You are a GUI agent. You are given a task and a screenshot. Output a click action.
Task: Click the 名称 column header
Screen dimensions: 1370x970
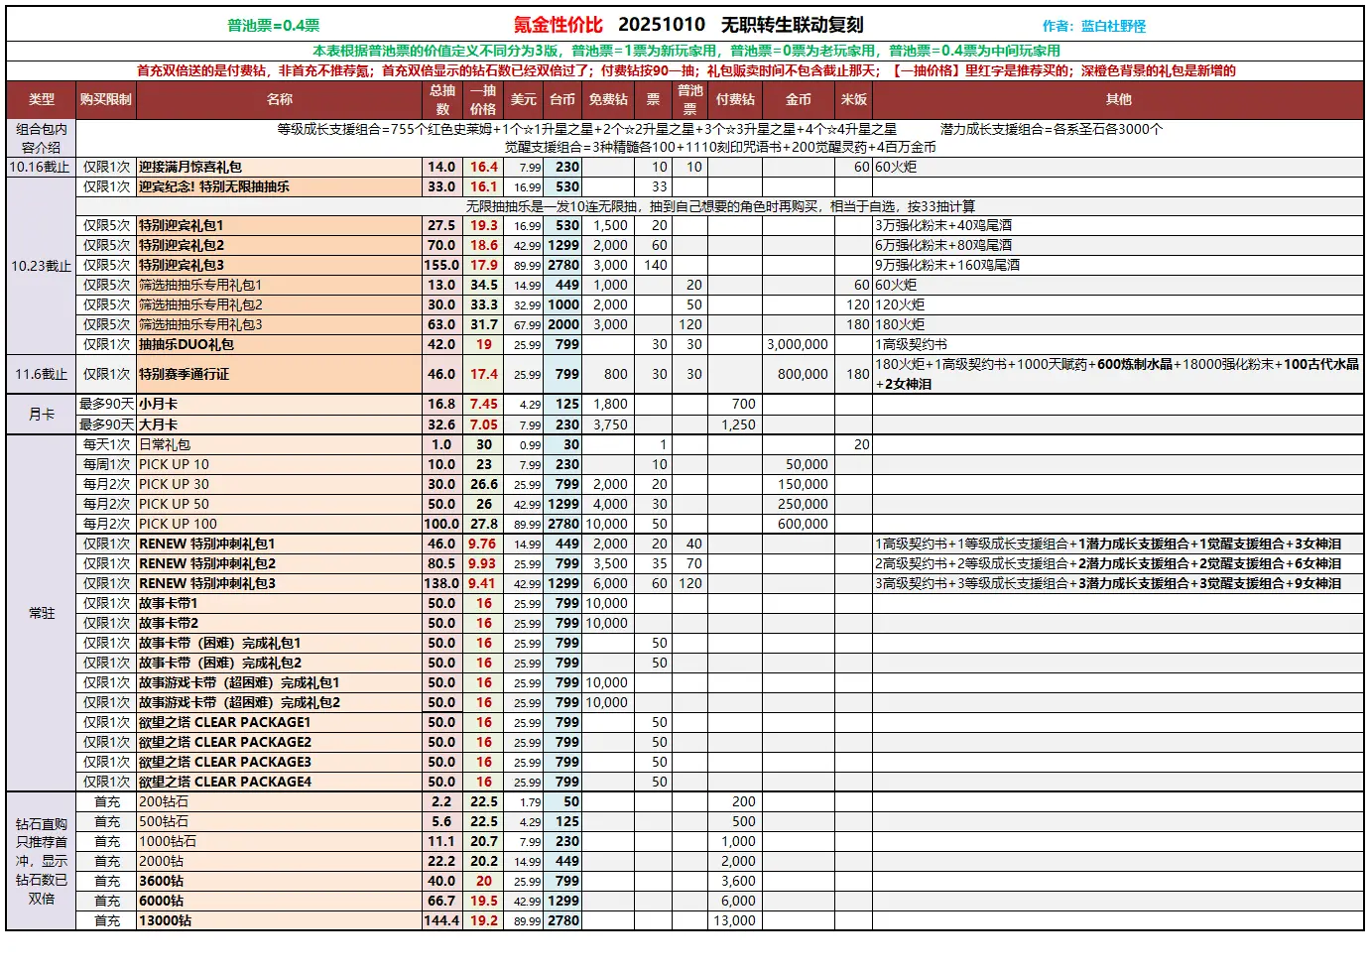280,99
